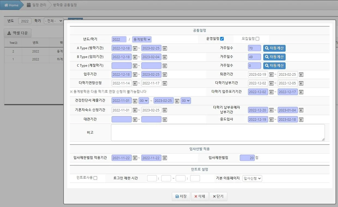The image size is (338, 207).
Task: Open calendar for 다학기 입주포기기간 end 2022-12-17
Action: tap(301, 92)
